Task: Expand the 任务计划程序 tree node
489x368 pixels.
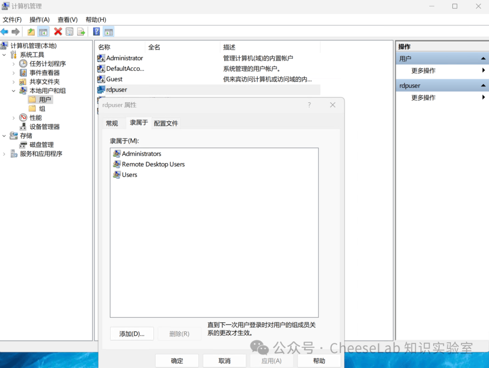Action: [x=14, y=64]
